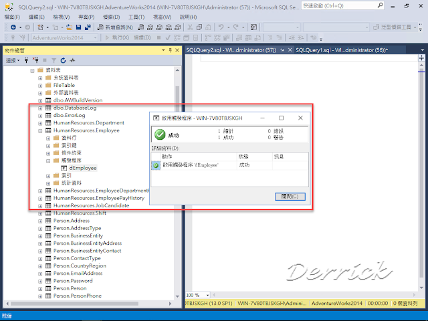
Task: Pin the Object Explorer panel
Action: [x=170, y=50]
